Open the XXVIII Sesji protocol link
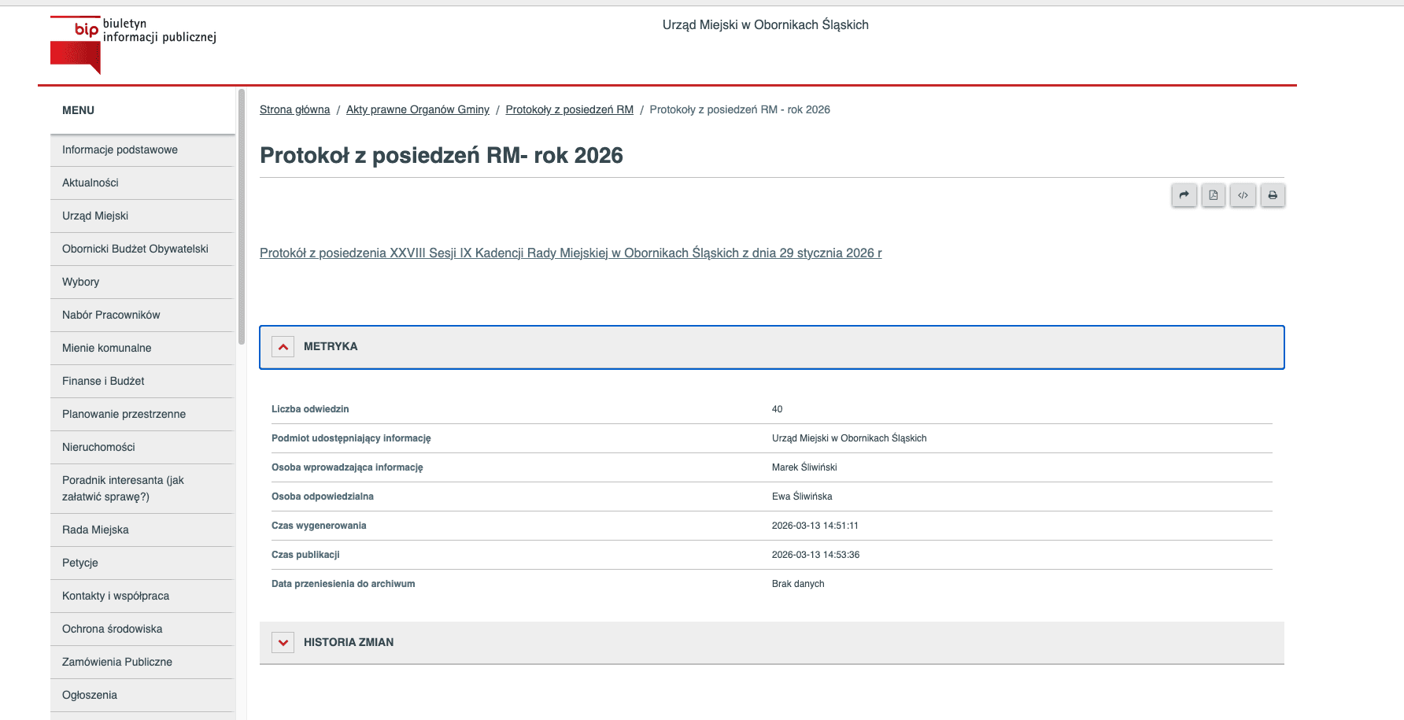The height and width of the screenshot is (720, 1404). point(571,253)
